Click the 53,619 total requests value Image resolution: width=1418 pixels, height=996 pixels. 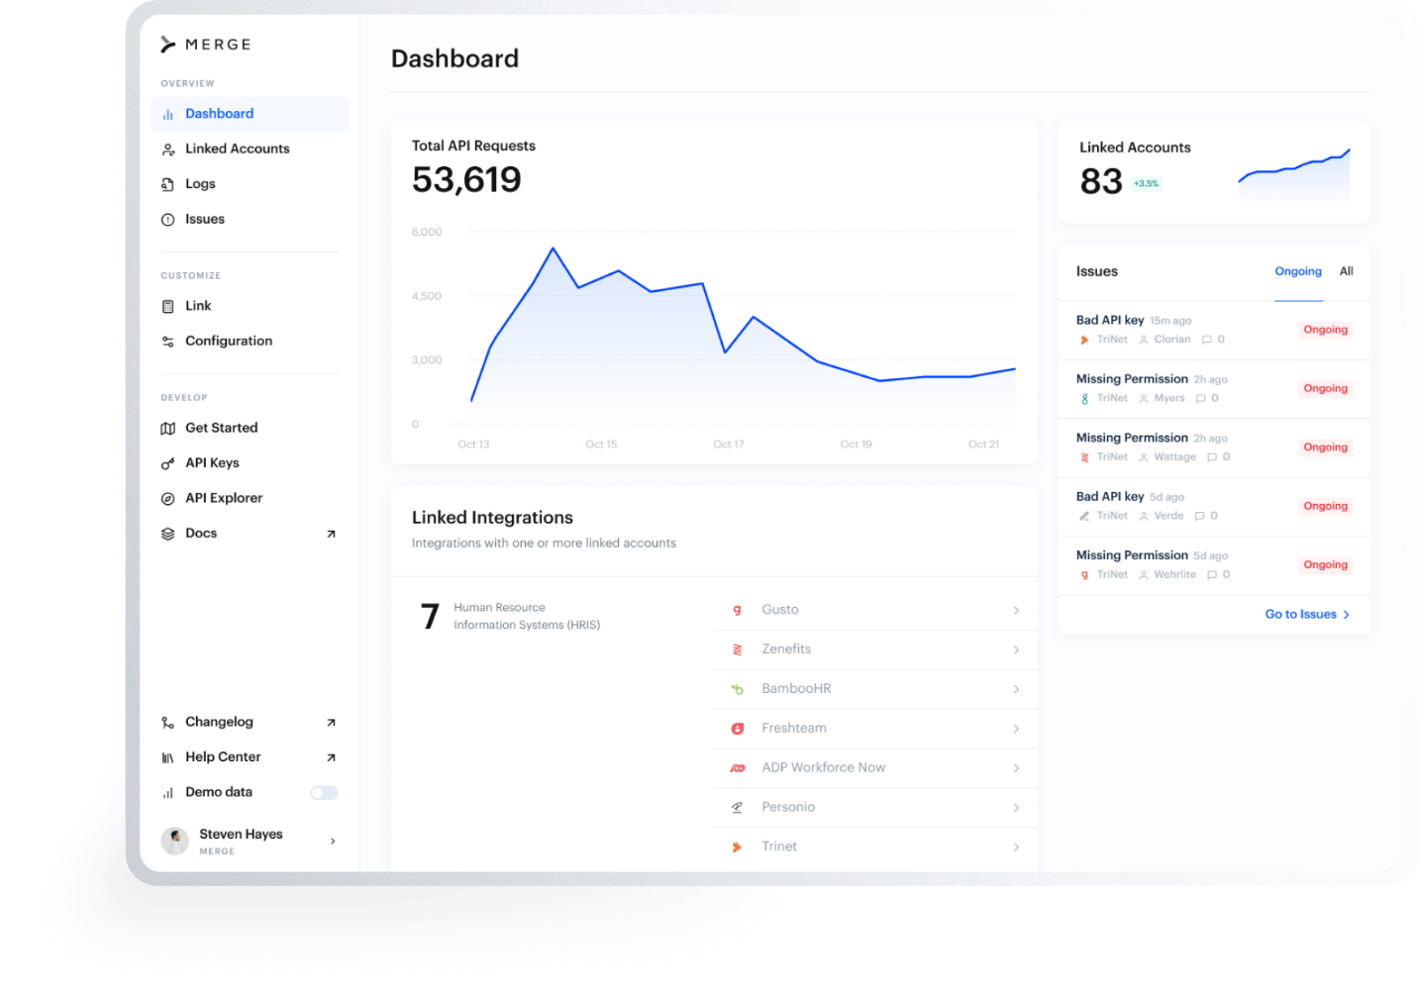point(466,180)
